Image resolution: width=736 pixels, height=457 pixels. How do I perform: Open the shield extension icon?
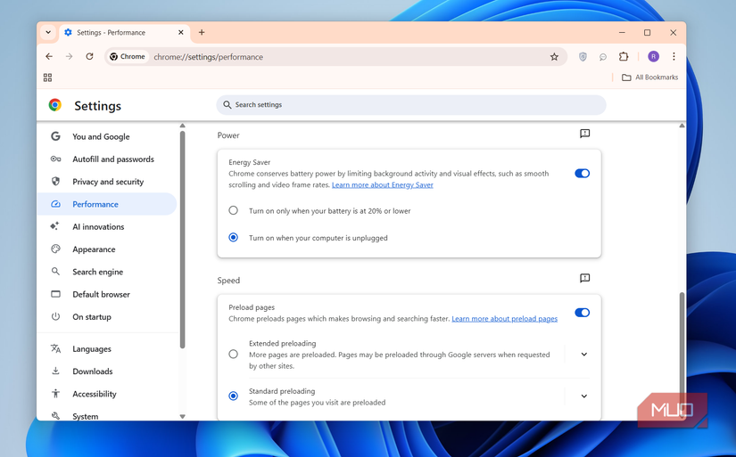[x=583, y=57]
